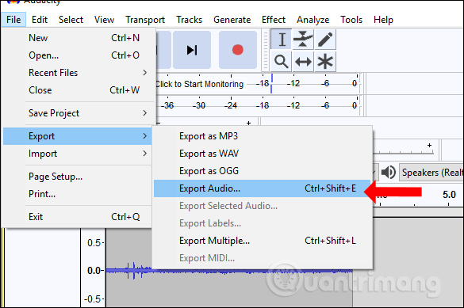Open the Generate menu
The width and height of the screenshot is (464, 308).
pyautogui.click(x=232, y=20)
